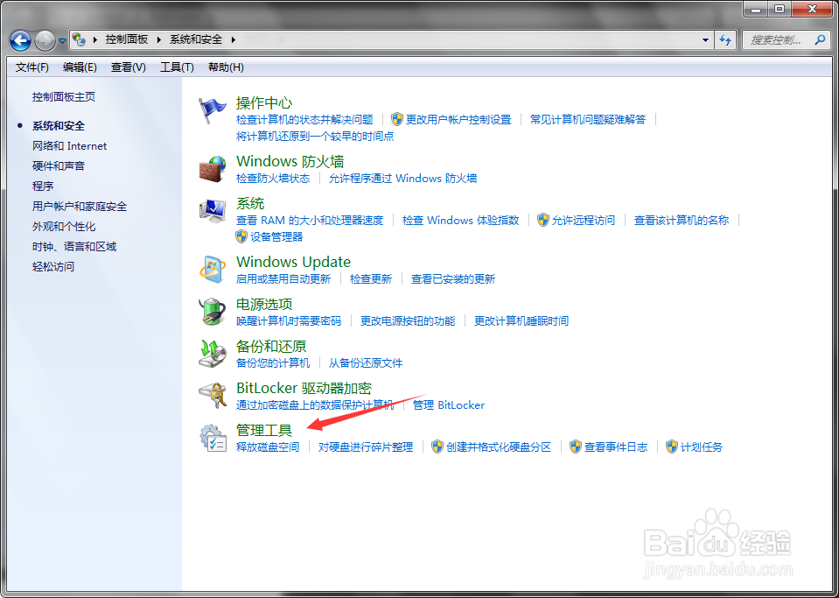Viewport: 839px width, 598px height.
Task: Open the 备份和还原 heading link
Action: pos(271,346)
